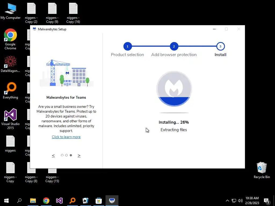
Task: Open File Explorer from the taskbar
Action: click(x=33, y=201)
